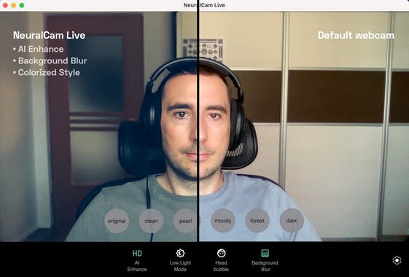Click the green fullscreen button

(22, 5)
